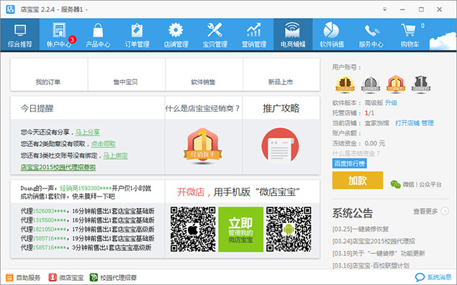Expand the title bar dropdown arrow menu
Image resolution: width=457 pixels, height=285 pixels.
click(x=385, y=9)
